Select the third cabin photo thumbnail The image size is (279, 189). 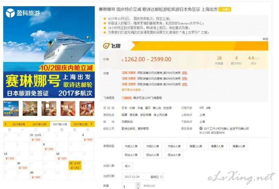[49, 109]
